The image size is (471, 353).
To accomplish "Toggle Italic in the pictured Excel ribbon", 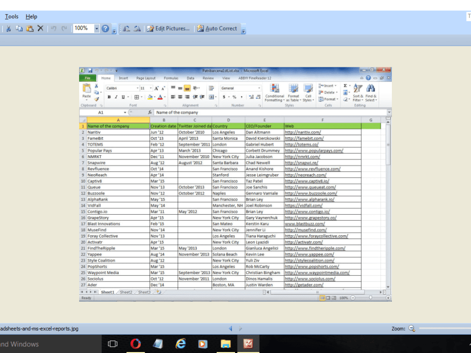I will [x=116, y=97].
